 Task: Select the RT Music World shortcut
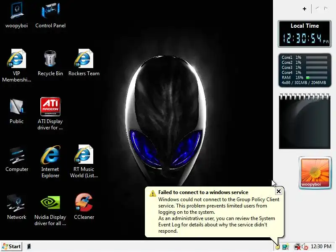(x=84, y=162)
